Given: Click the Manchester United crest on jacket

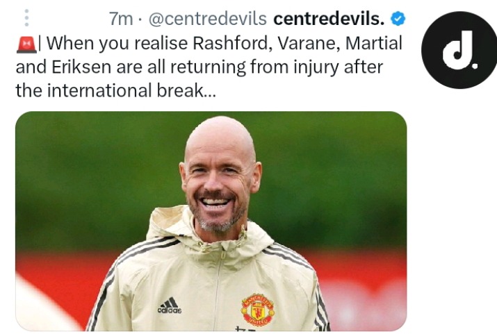Looking at the screenshot, I should pos(257,310).
